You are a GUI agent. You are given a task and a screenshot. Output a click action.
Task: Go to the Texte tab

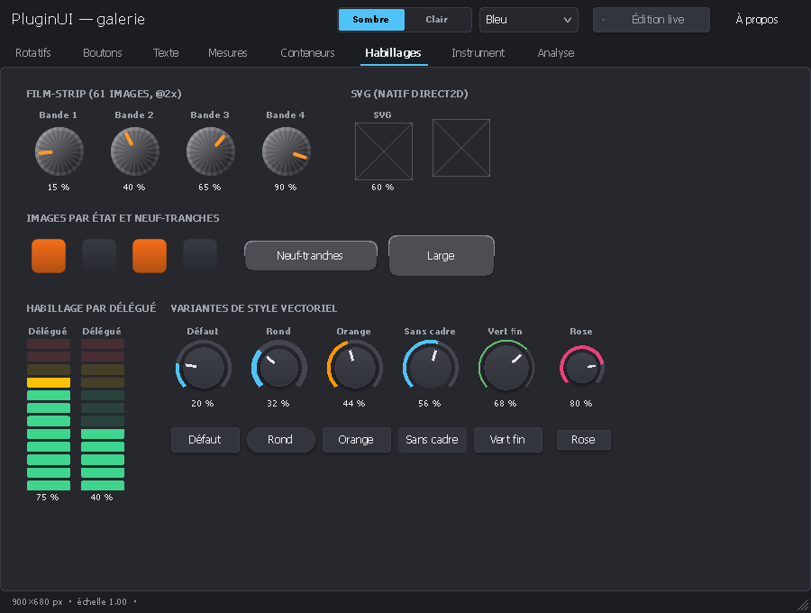[x=166, y=53]
